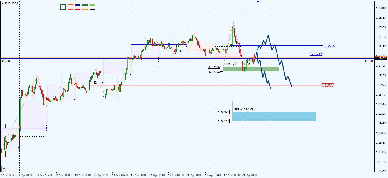Choose the dark green line style icon
The image size is (388, 178).
click(85, 5)
